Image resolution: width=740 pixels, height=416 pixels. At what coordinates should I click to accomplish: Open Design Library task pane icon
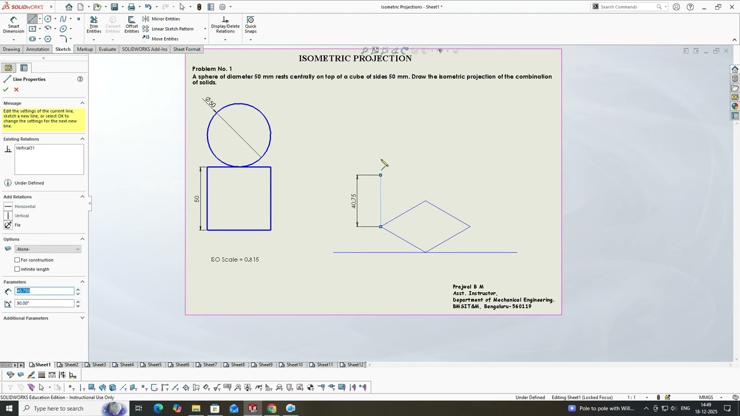(735, 79)
